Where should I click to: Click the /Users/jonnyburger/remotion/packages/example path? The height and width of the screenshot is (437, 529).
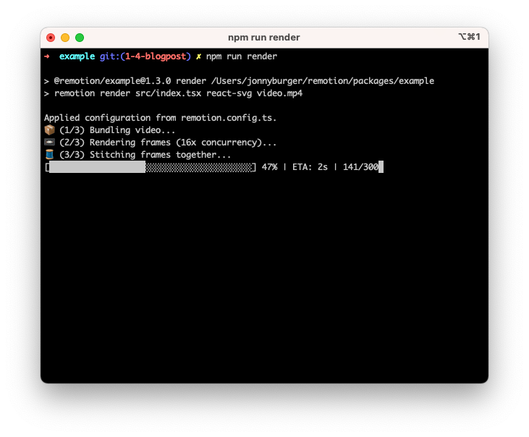click(x=322, y=81)
